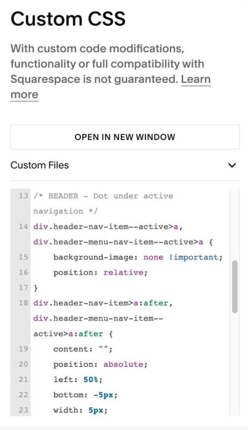Click the Custom CSS heading
Screen dimensions: 248x430
pyautogui.click(x=68, y=19)
